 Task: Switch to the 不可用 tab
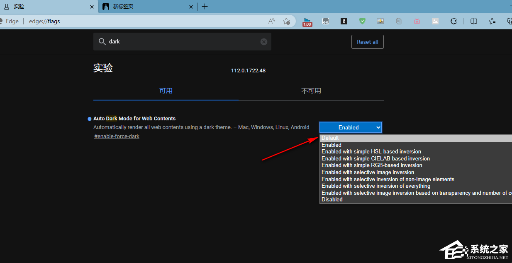point(311,91)
